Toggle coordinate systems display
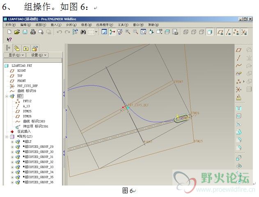 click(x=244, y=32)
